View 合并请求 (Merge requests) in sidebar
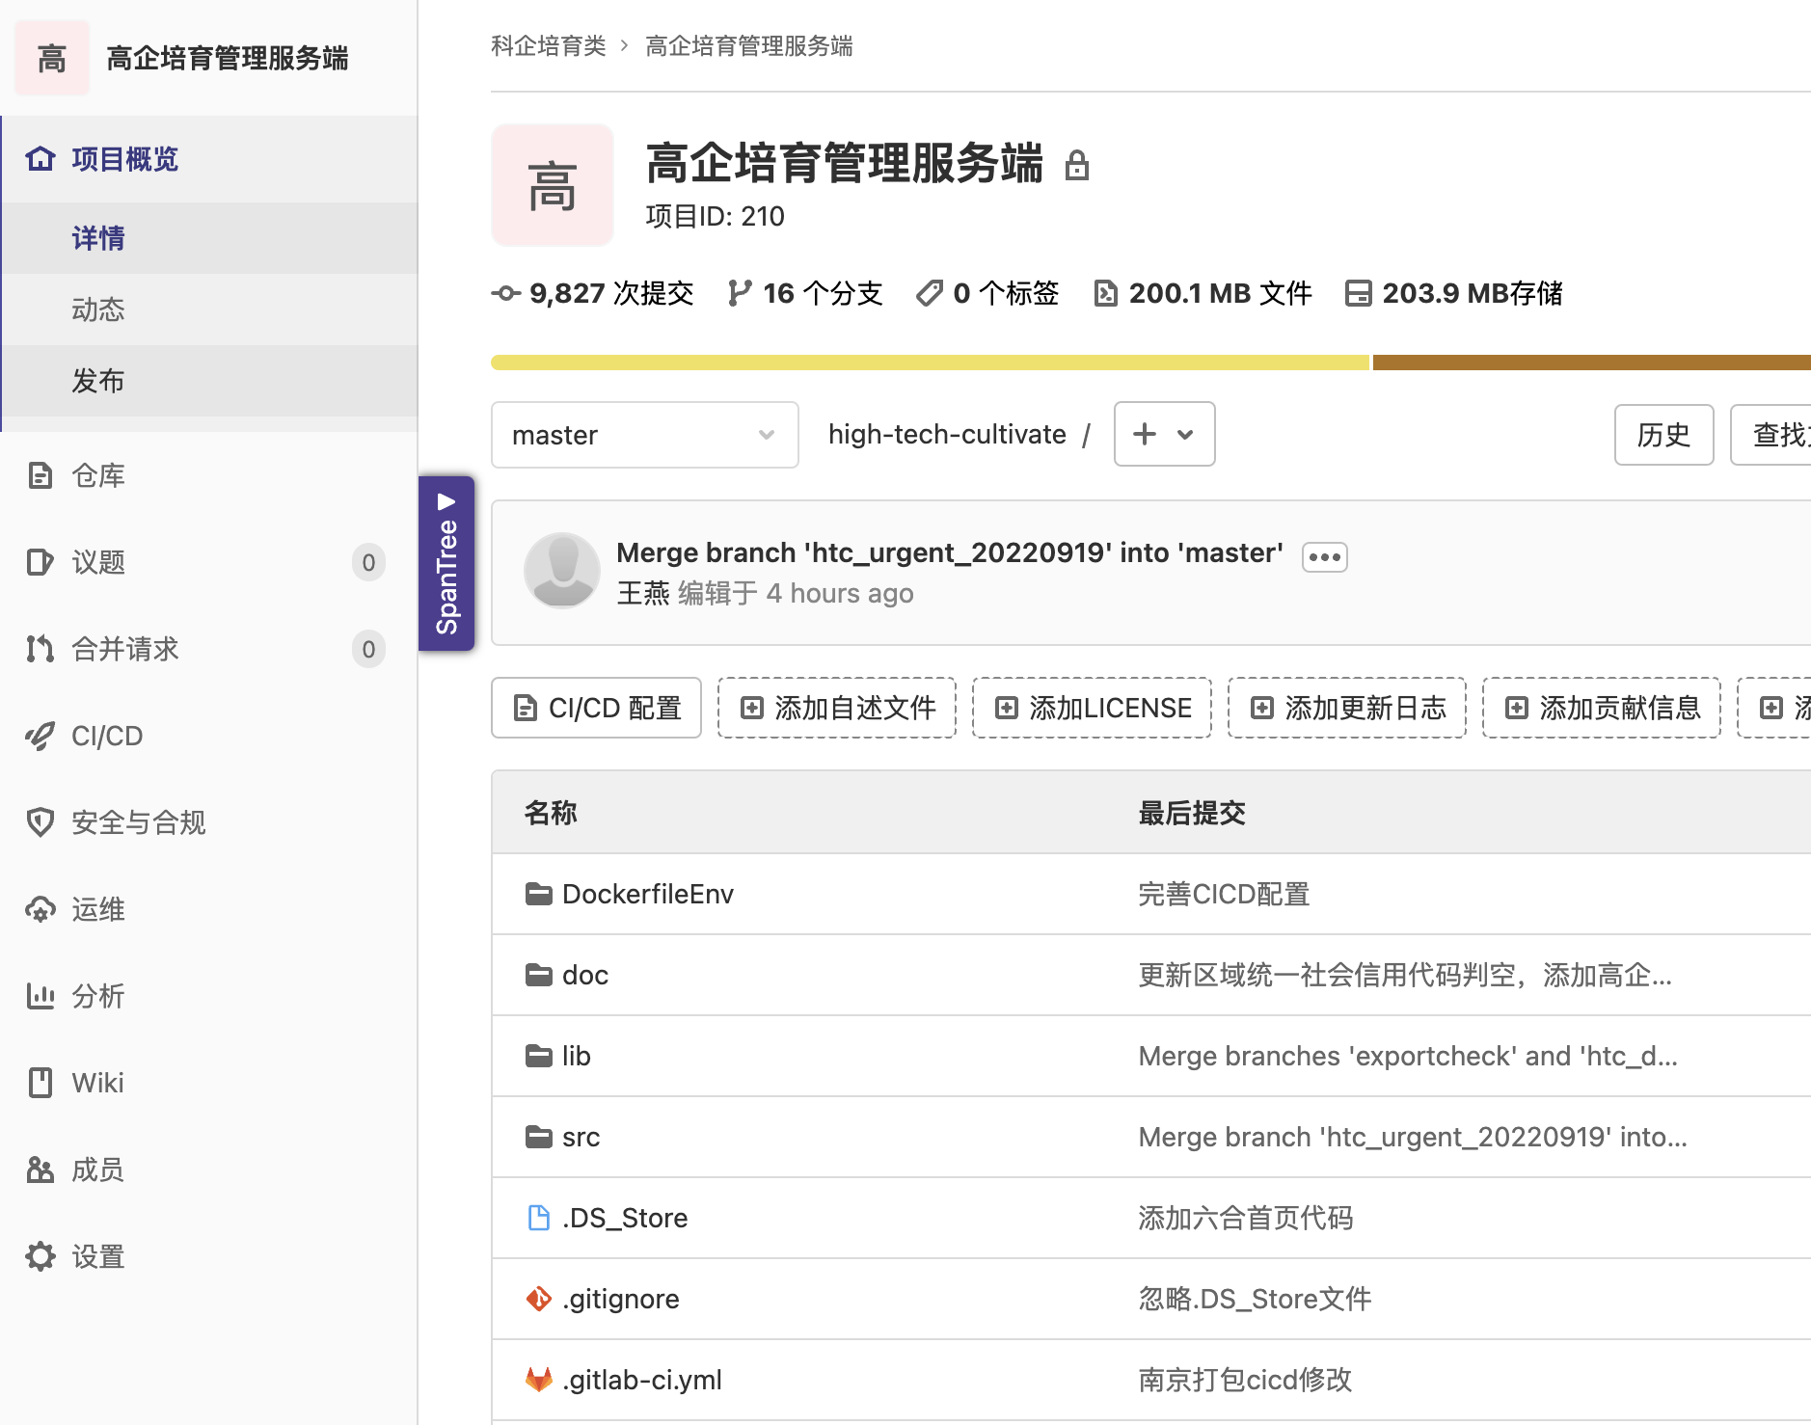 click(125, 649)
